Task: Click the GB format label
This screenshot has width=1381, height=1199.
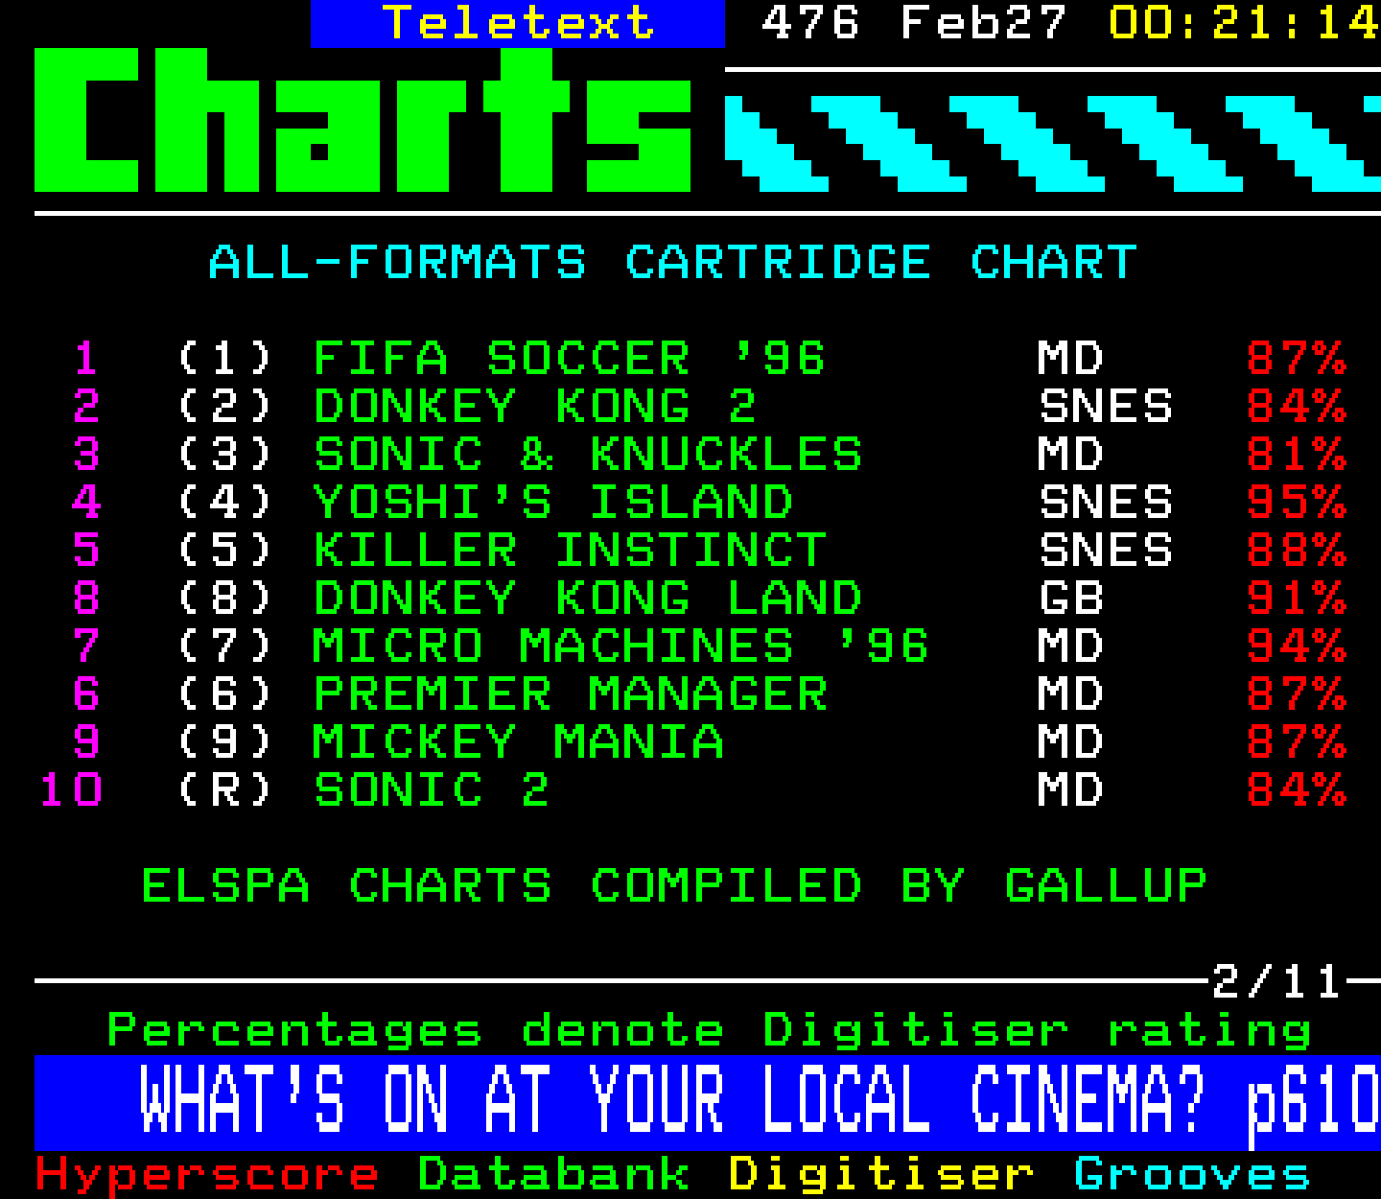Action: [1071, 599]
